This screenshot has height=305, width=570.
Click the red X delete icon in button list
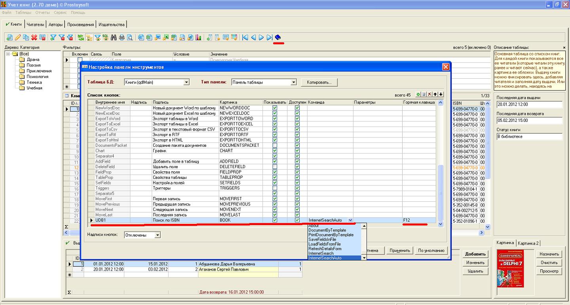(x=429, y=95)
